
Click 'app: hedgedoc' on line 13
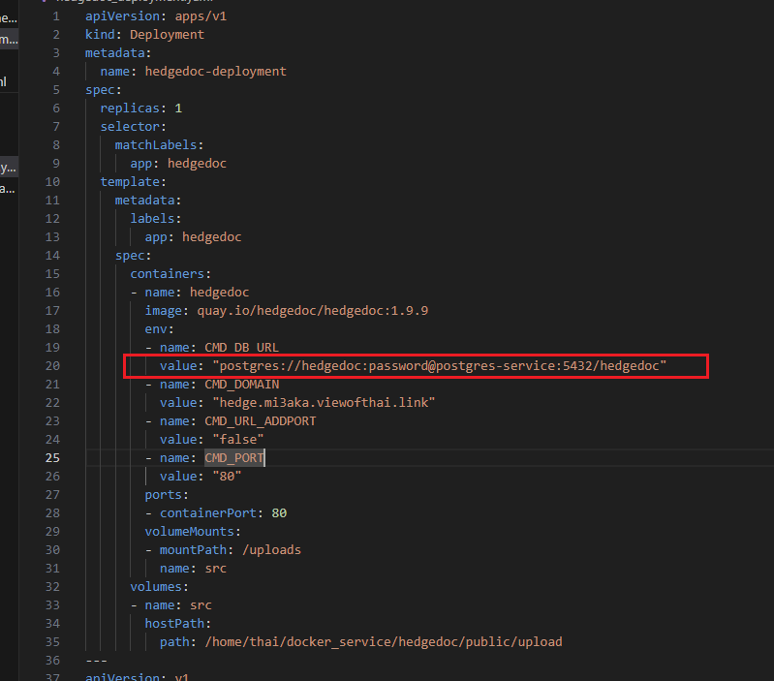[x=193, y=237]
